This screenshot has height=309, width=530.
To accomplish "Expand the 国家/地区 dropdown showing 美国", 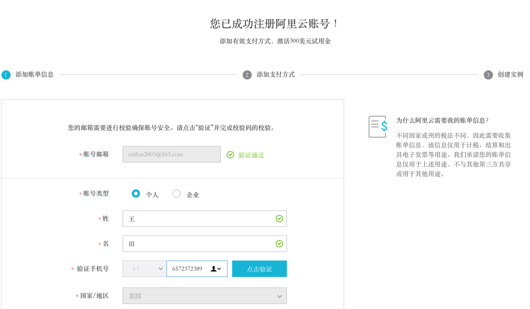I will 205,296.
